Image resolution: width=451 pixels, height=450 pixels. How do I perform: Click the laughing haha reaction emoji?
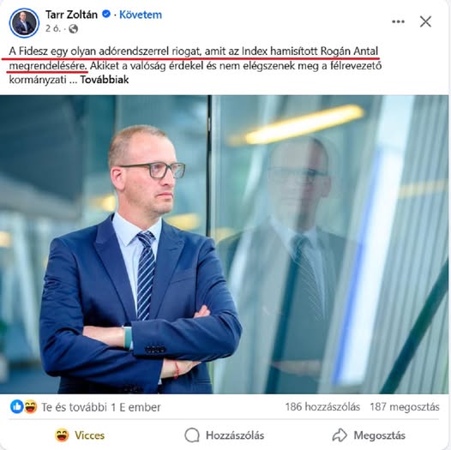click(30, 407)
